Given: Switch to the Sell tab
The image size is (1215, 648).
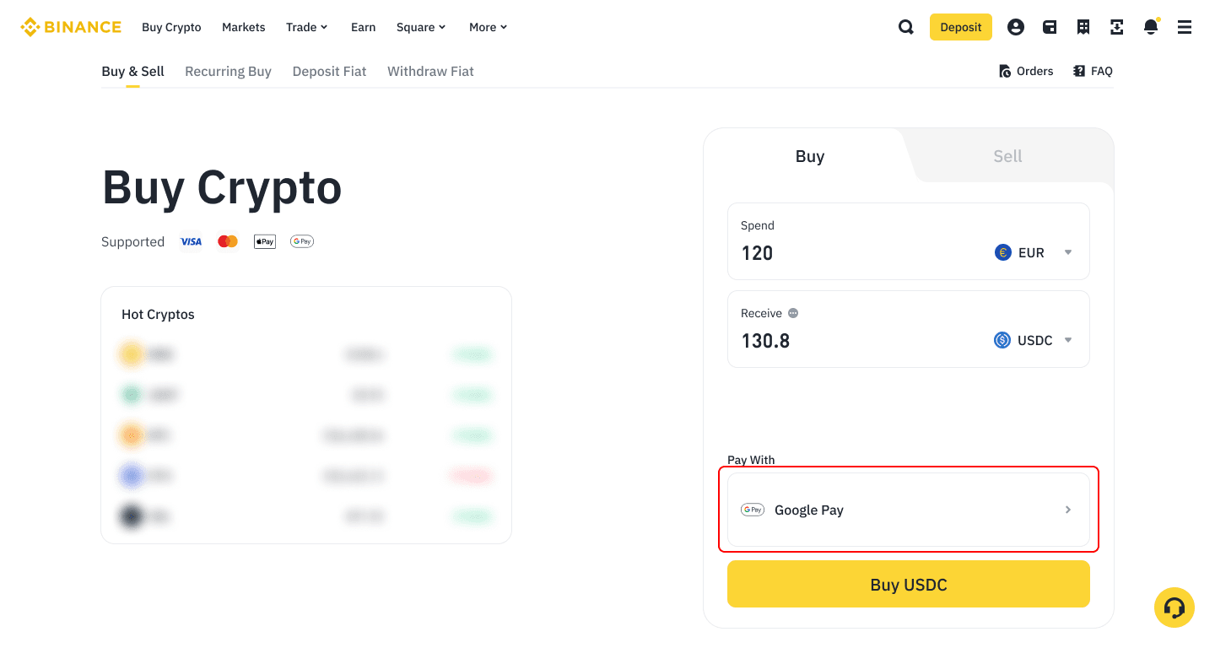Looking at the screenshot, I should click(x=1007, y=156).
